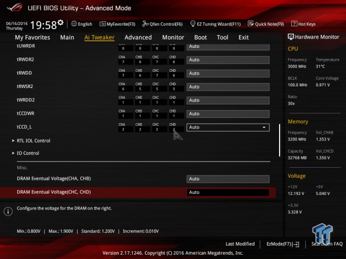
Task: Open the tWRDD2 Auto field
Action: point(228,100)
